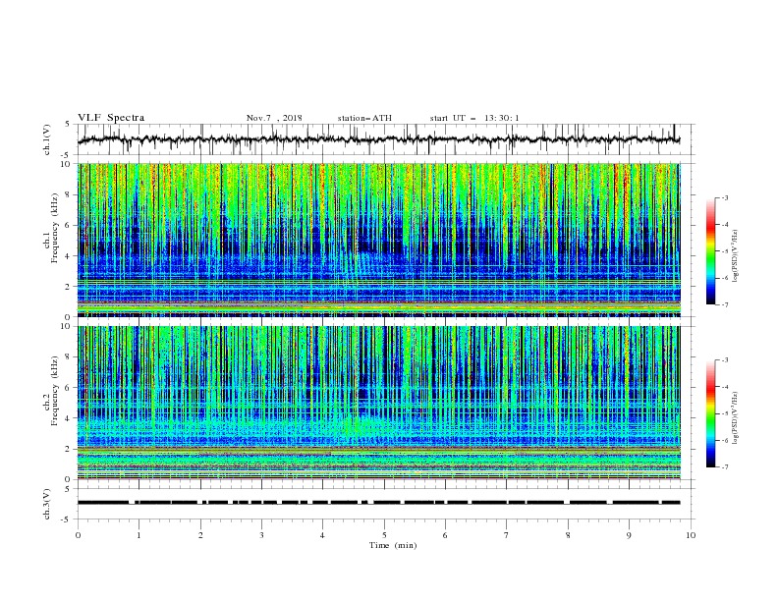Click the "Time (min)" axis title

pyautogui.click(x=393, y=545)
